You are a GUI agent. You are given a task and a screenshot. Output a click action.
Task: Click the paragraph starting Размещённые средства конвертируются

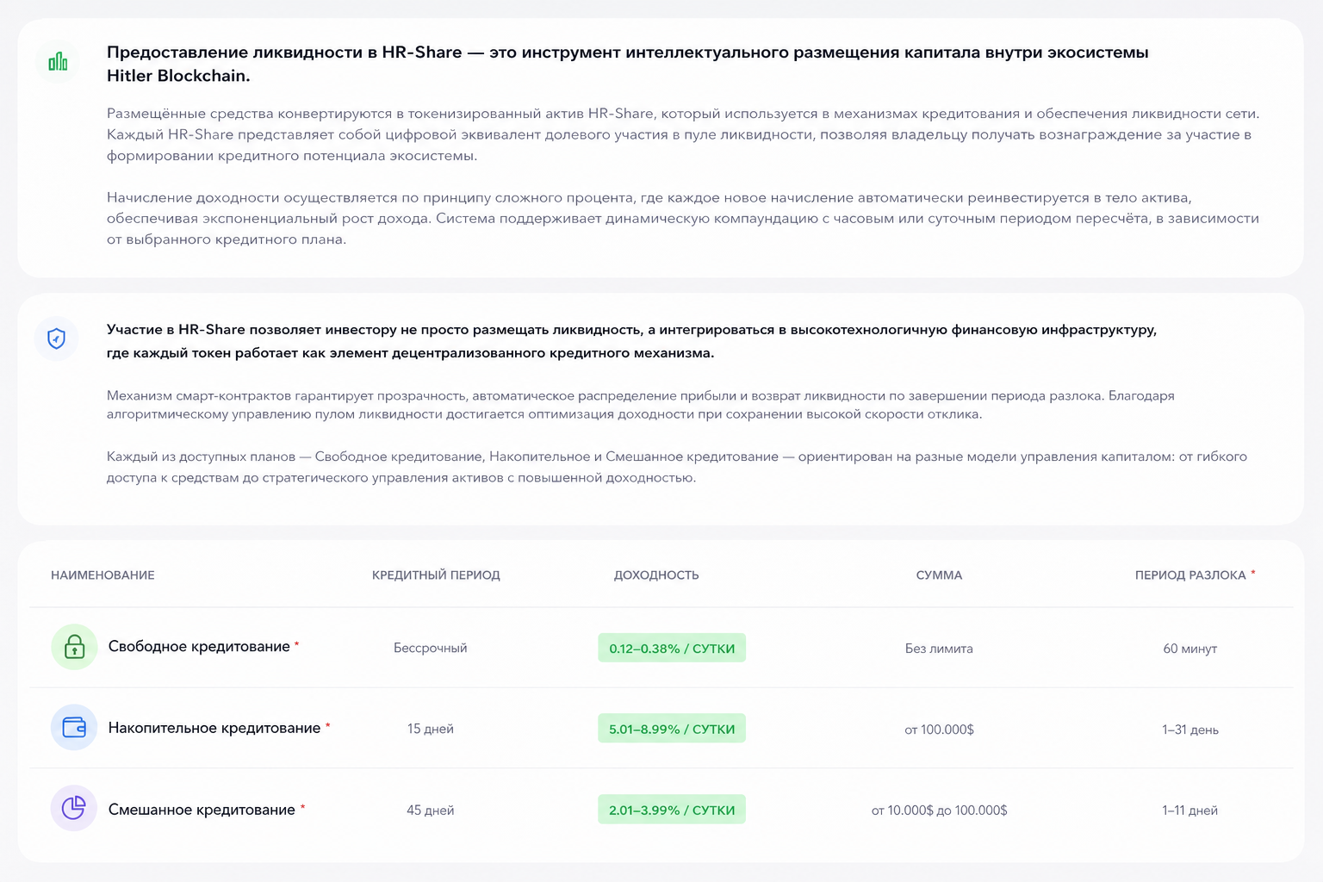[683, 134]
